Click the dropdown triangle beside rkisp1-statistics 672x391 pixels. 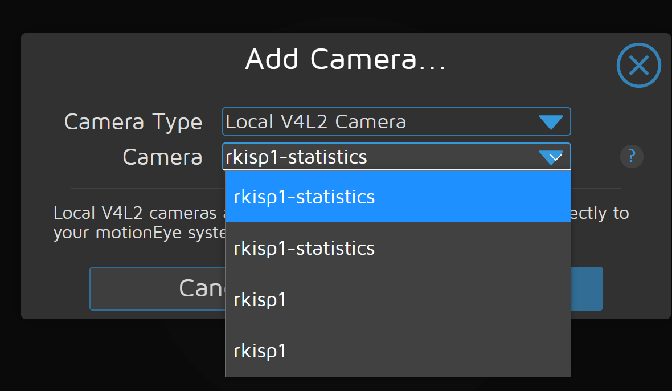pos(550,157)
